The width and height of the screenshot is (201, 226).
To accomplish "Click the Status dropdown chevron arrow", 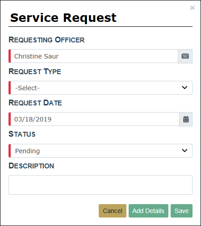I will (x=184, y=151).
